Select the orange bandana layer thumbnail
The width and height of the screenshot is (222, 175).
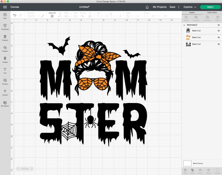[188, 38]
